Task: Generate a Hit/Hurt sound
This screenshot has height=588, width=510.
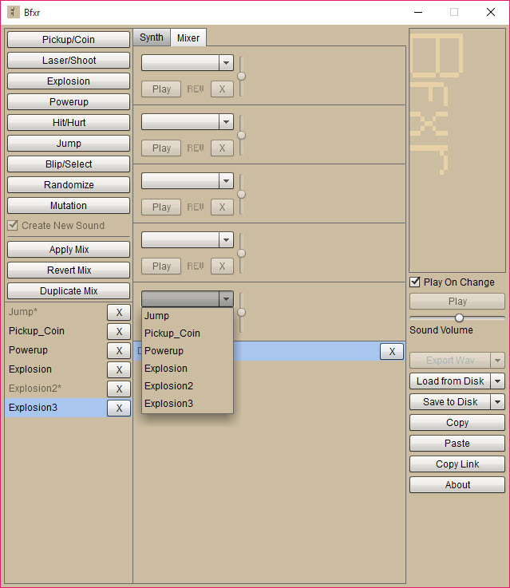Action: point(69,122)
